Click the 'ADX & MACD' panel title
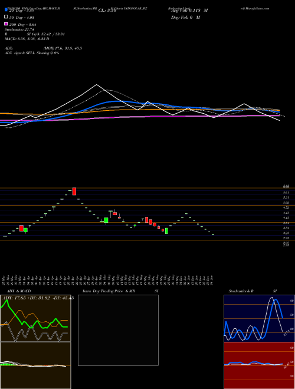The height and width of the screenshot is (389, 295). point(19,291)
